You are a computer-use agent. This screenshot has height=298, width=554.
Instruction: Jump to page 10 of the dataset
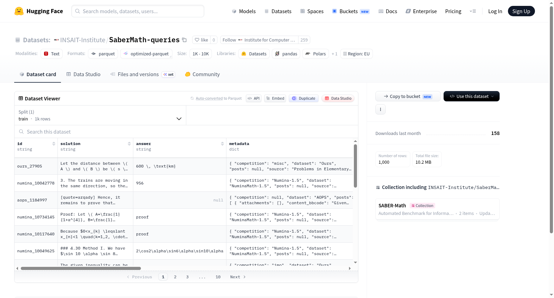[x=218, y=277]
